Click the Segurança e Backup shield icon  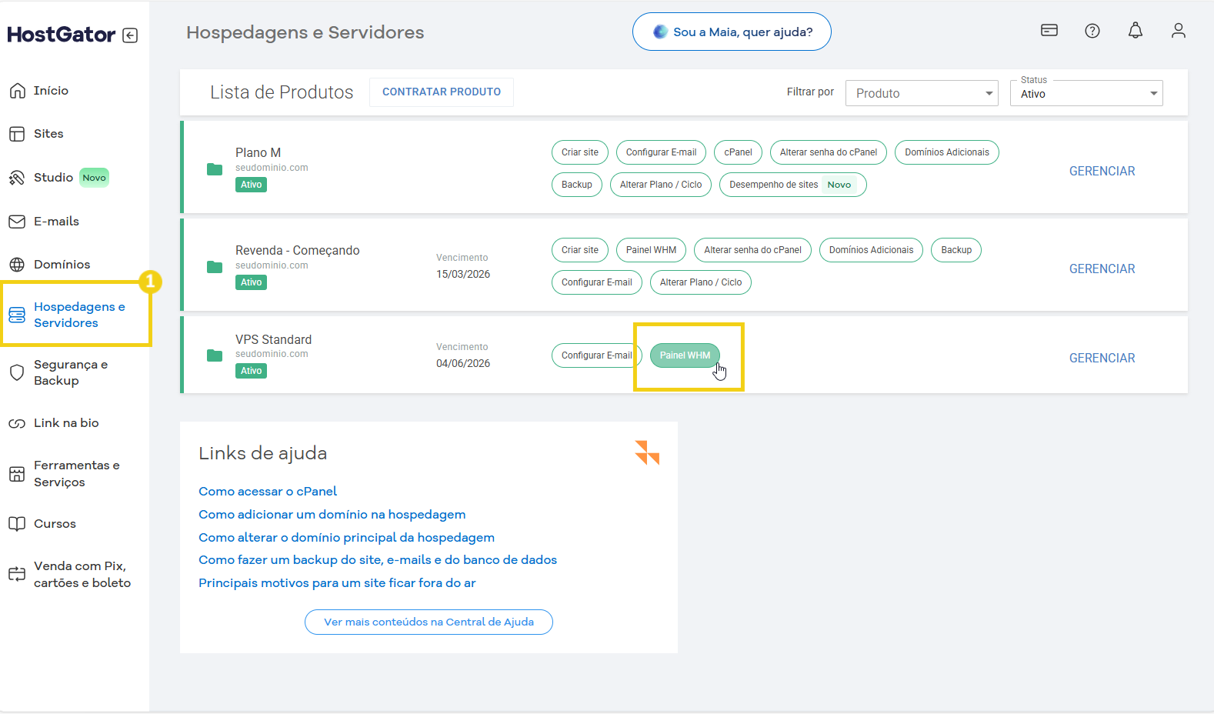pyautogui.click(x=17, y=373)
